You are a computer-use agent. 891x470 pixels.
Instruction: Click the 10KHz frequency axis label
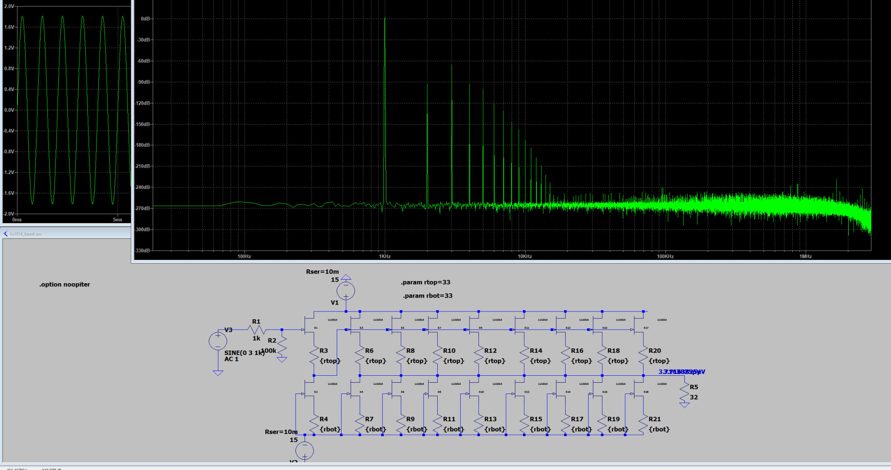point(525,256)
